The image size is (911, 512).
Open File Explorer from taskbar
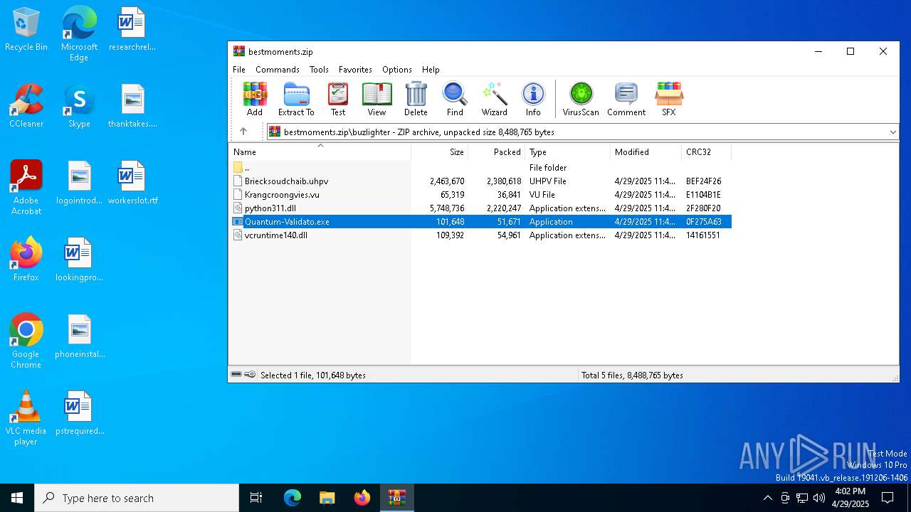tap(327, 498)
